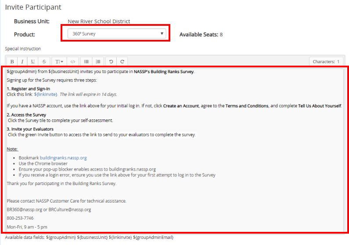Image resolution: width=349 pixels, height=245 pixels.
Task: Switch to HTML code view
Action: [73, 62]
